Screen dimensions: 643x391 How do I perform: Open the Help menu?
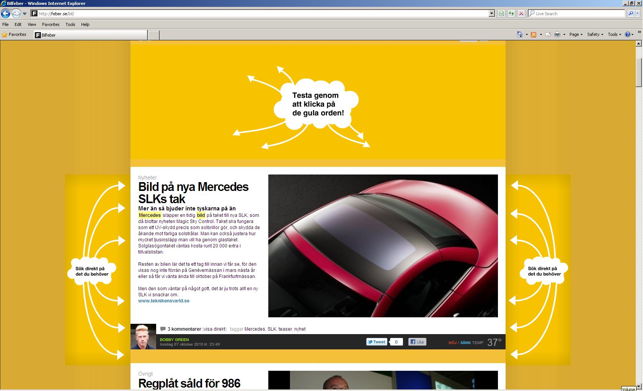click(x=85, y=24)
